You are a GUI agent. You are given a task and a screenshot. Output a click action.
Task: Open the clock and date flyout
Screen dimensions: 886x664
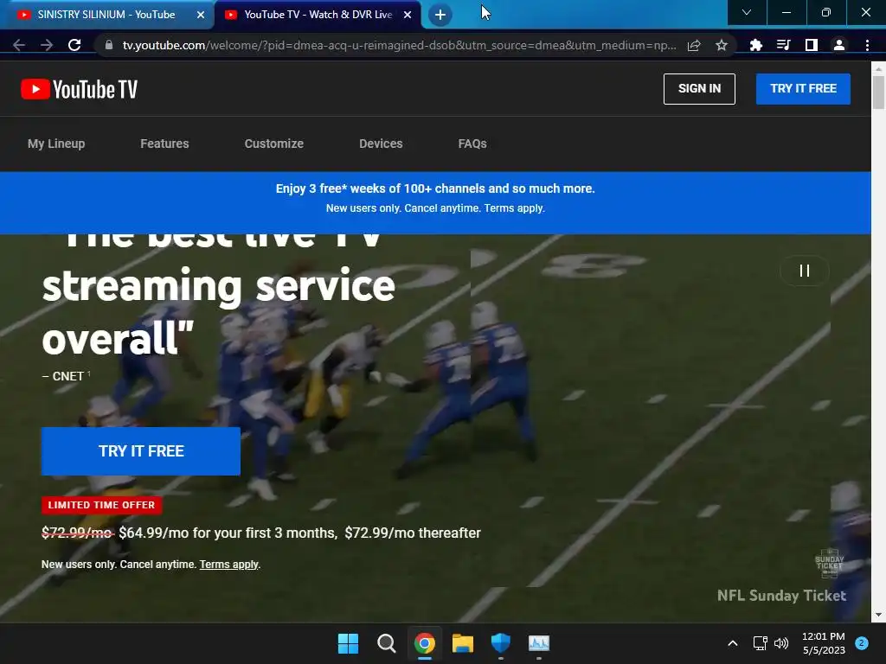pyautogui.click(x=824, y=643)
